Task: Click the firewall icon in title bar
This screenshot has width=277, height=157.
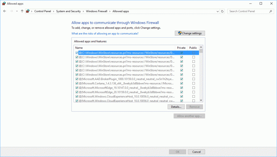Action: [4, 3]
